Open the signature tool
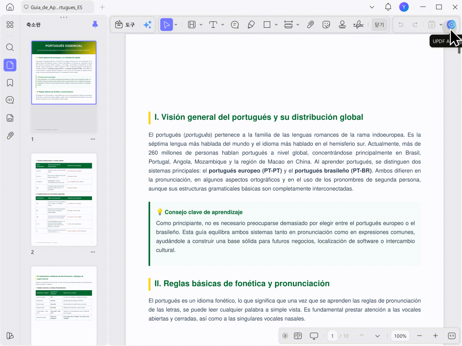Viewport: 462px width, 346px height. pyautogui.click(x=358, y=24)
